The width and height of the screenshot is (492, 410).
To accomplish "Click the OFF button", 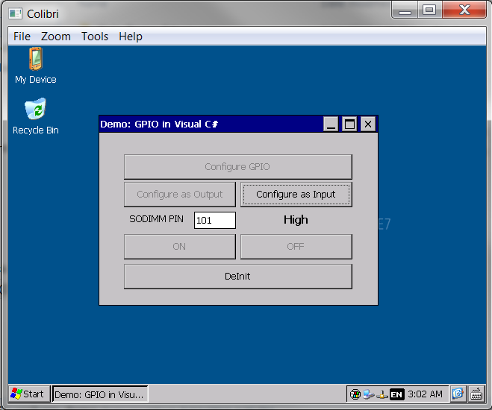I will 296,247.
